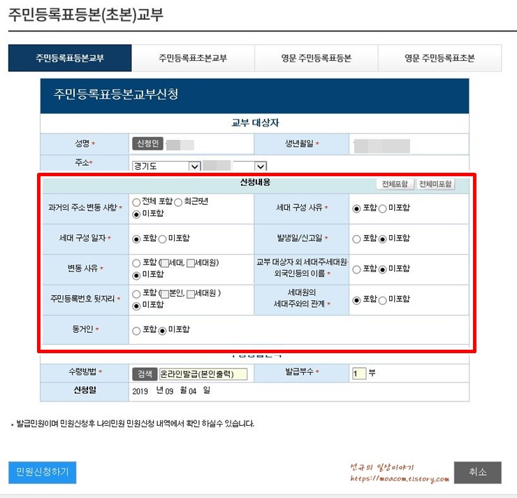The height and width of the screenshot is (498, 517).
Task: Select 미포함 for 세대원의 세대주와의 관계
Action: pos(382,300)
